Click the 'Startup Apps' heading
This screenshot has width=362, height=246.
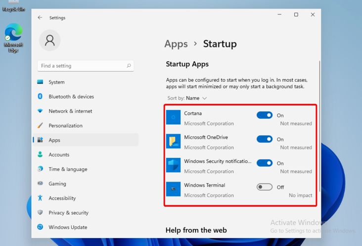click(x=187, y=64)
